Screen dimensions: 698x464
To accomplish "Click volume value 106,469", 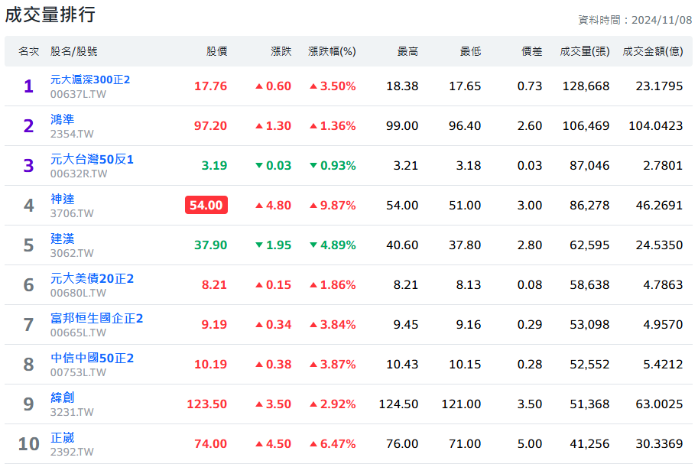I will click(586, 126).
